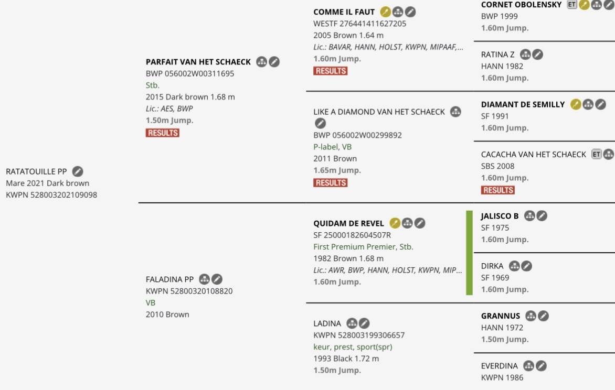This screenshot has width=615, height=390.
Task: Open RESULTS for COMME IL FAUT
Action: tap(330, 71)
